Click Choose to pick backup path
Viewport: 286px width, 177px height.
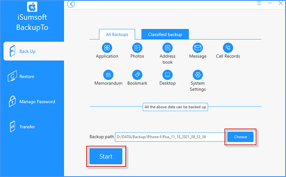click(240, 137)
